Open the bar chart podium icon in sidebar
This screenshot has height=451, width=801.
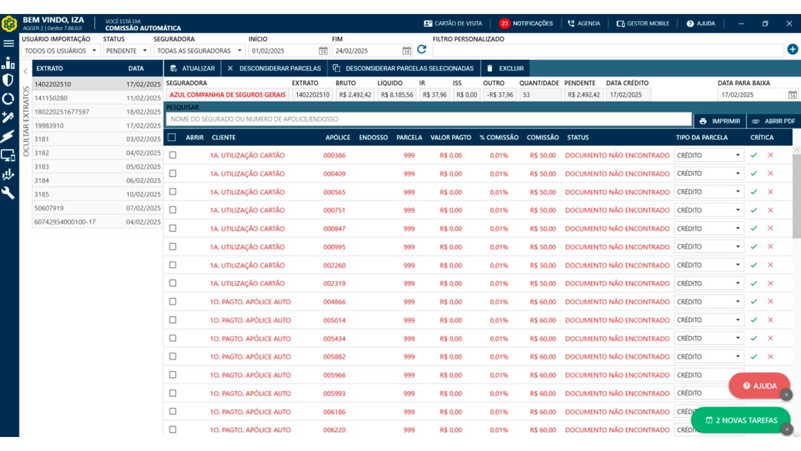(x=8, y=63)
